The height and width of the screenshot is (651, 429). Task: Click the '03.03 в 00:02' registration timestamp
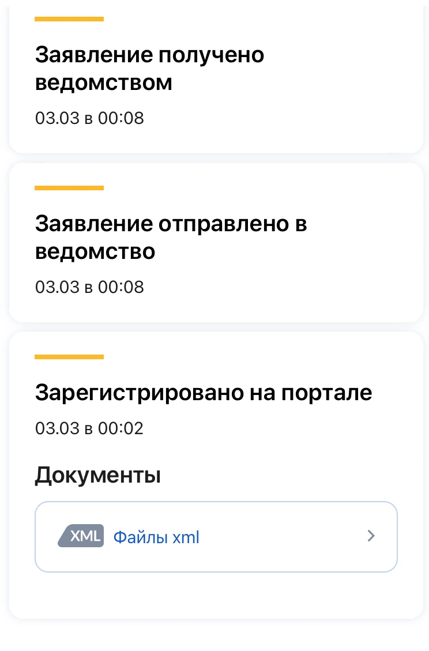(x=89, y=428)
